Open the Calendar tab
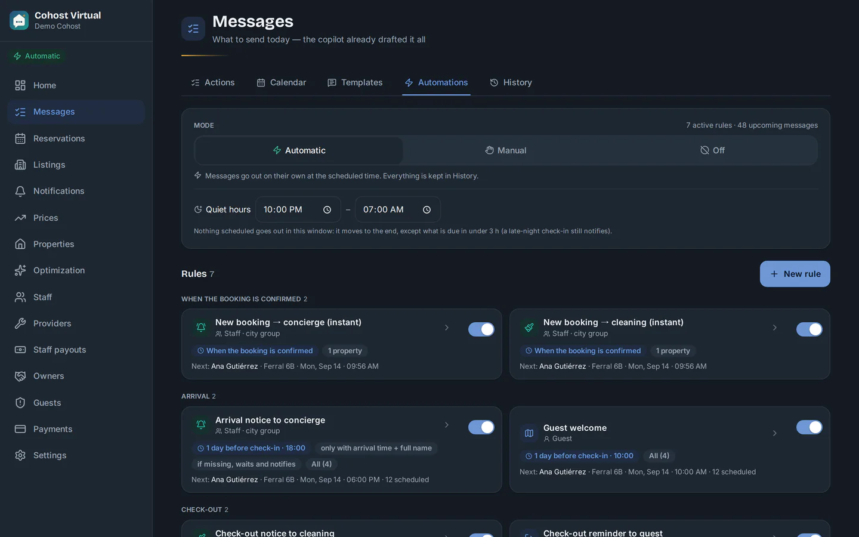The height and width of the screenshot is (537, 859). point(281,82)
